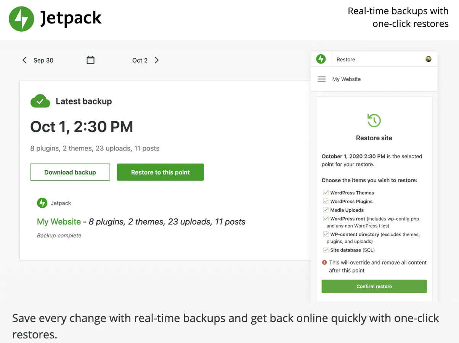This screenshot has width=459, height=343.
Task: Uncheck the Media Uploads checkbox
Action: pyautogui.click(x=326, y=210)
